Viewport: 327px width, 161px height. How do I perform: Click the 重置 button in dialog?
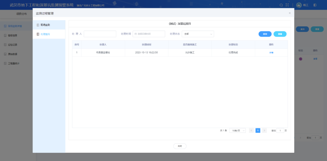coord(280,34)
